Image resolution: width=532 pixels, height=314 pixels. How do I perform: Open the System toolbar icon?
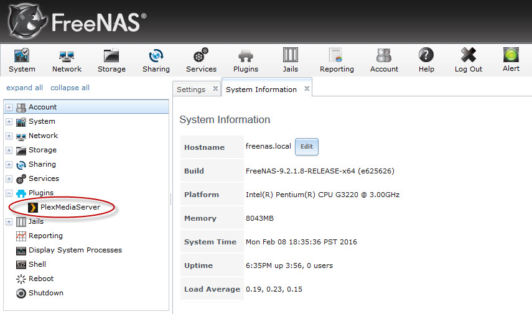[22, 55]
